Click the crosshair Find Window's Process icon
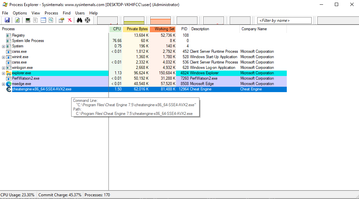This screenshot has width=359, height=199. point(88,20)
